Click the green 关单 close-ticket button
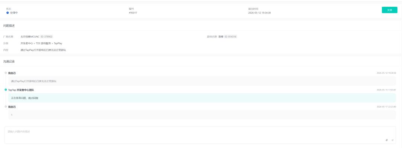Viewport: 402px width, 148px height. tap(389, 10)
